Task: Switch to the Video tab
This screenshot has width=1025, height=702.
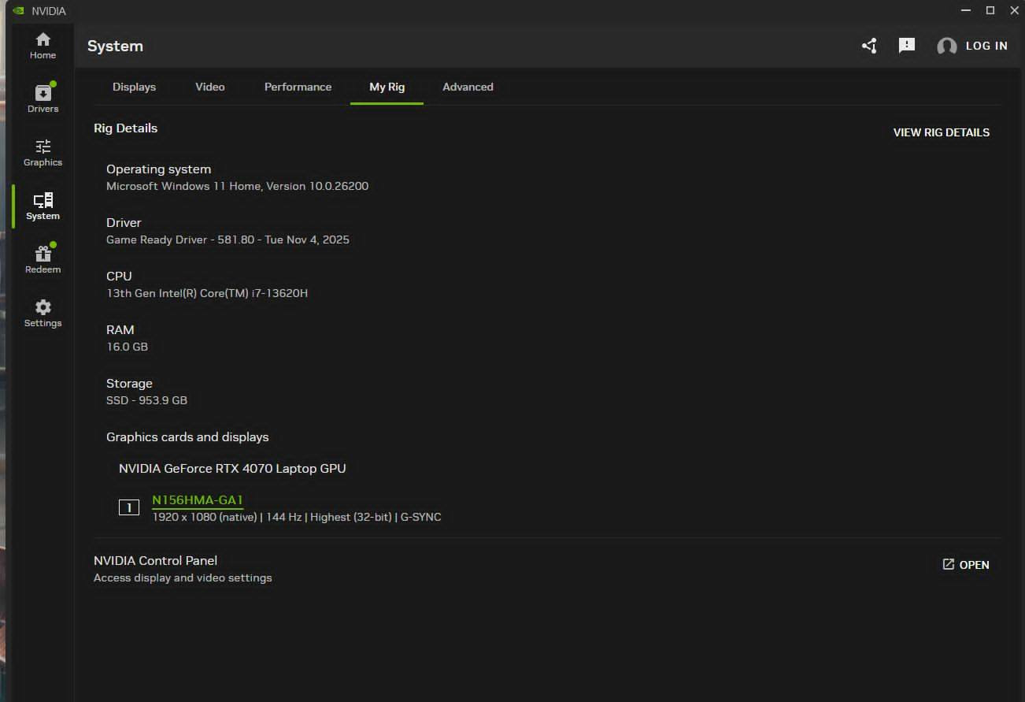Action: click(x=210, y=87)
